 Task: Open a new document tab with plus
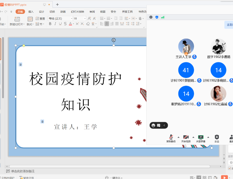tap(58, 5)
